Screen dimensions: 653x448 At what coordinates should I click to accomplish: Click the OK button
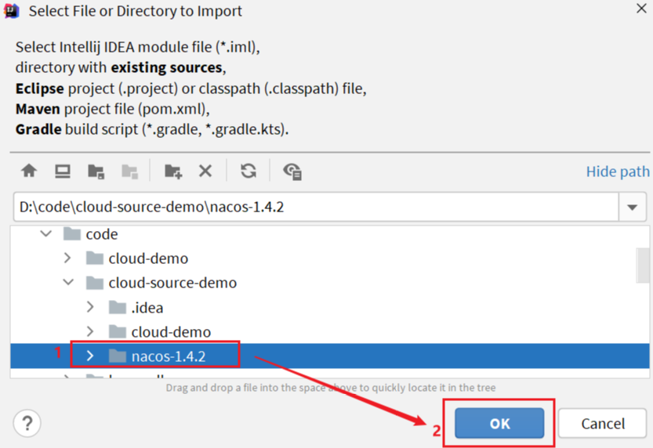pos(499,423)
